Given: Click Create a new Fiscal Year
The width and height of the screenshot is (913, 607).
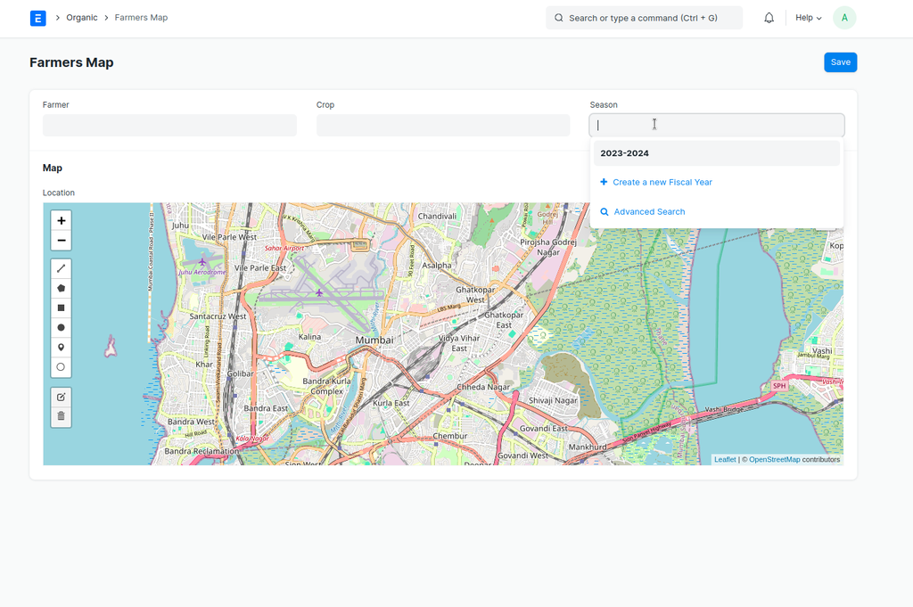Looking at the screenshot, I should point(662,182).
